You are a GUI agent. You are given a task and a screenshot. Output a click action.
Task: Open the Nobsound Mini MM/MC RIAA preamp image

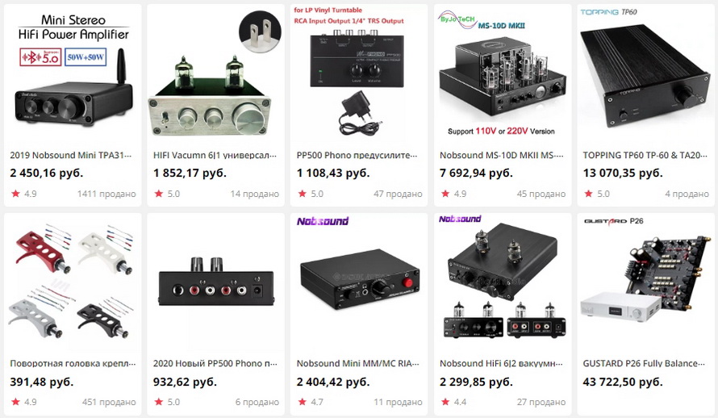(359, 282)
